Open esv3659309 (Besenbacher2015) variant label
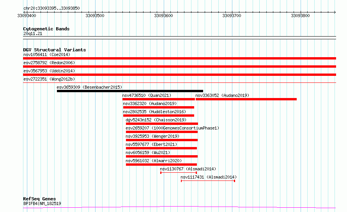 click(x=89, y=87)
